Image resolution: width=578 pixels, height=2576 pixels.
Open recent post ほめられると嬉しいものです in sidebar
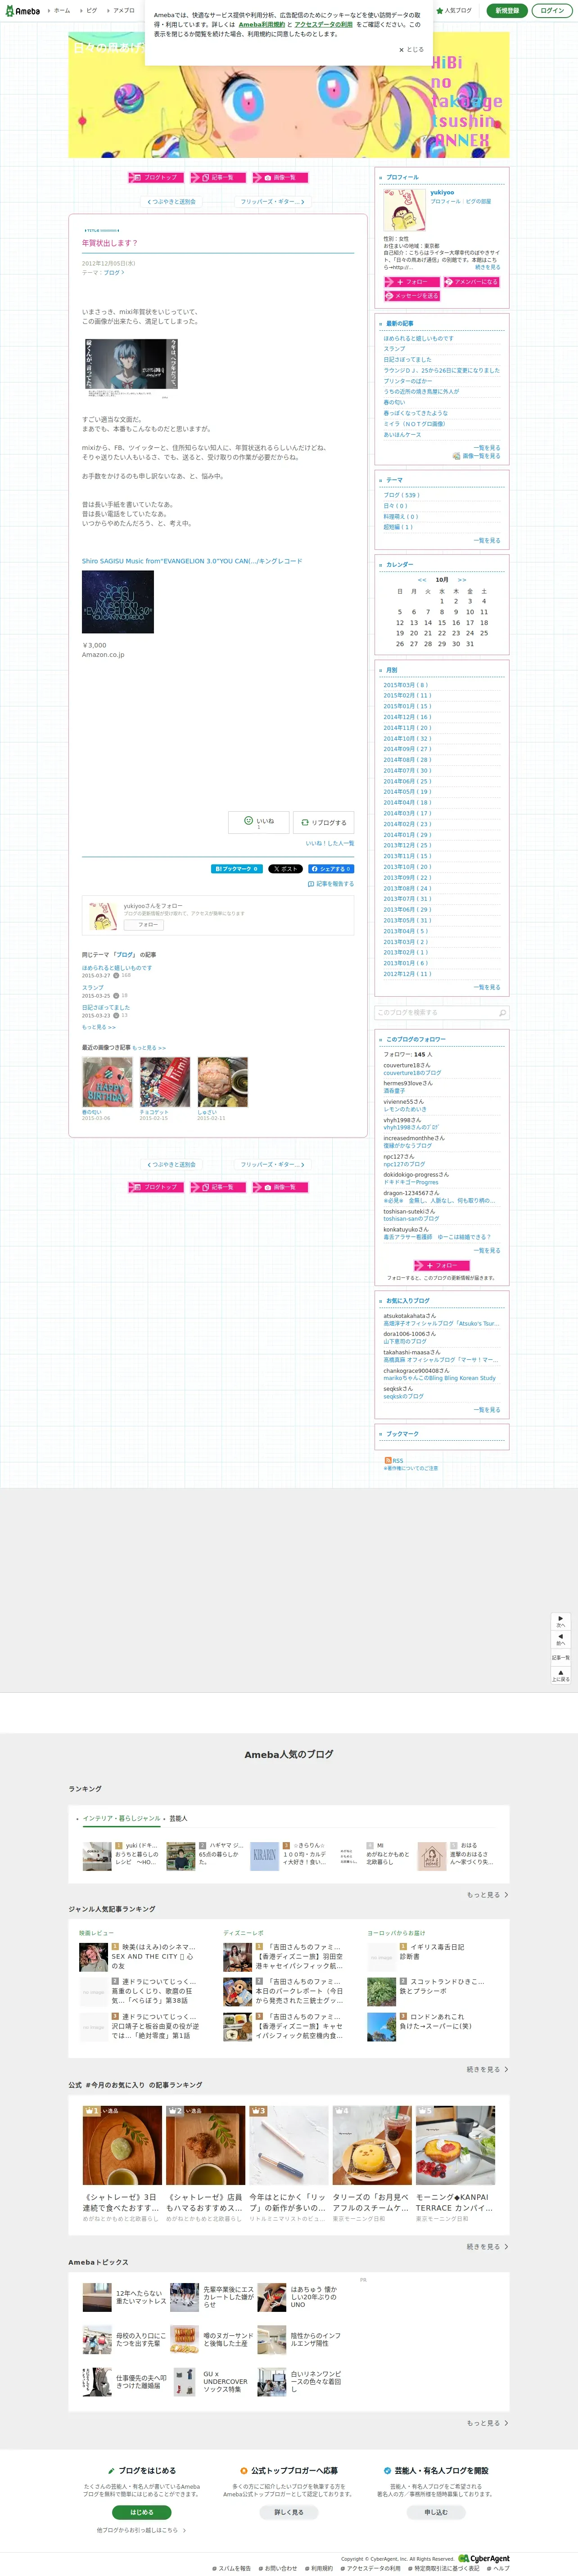pyautogui.click(x=418, y=338)
